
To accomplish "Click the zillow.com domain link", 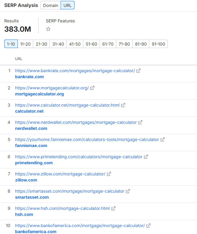I will coord(26,180).
